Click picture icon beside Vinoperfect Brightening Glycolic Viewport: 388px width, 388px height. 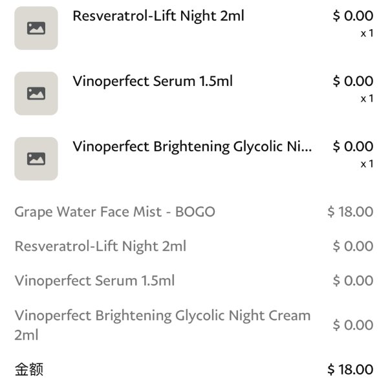(36, 158)
